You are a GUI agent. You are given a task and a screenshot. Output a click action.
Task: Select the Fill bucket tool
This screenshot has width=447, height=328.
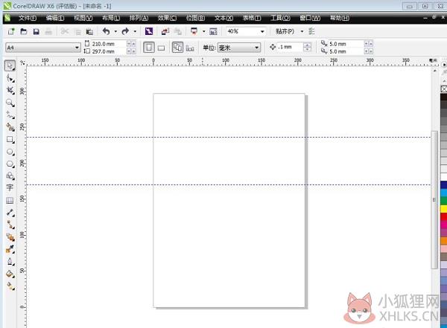point(10,274)
